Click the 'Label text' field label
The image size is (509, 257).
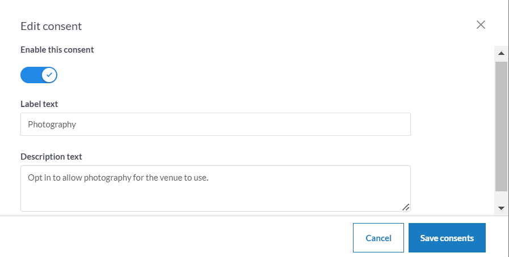click(x=39, y=104)
